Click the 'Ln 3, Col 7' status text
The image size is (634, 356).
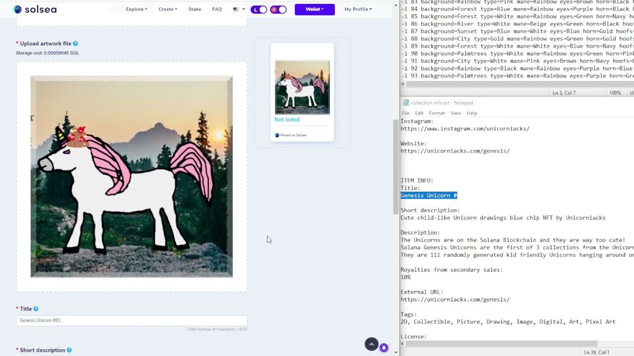pos(564,93)
